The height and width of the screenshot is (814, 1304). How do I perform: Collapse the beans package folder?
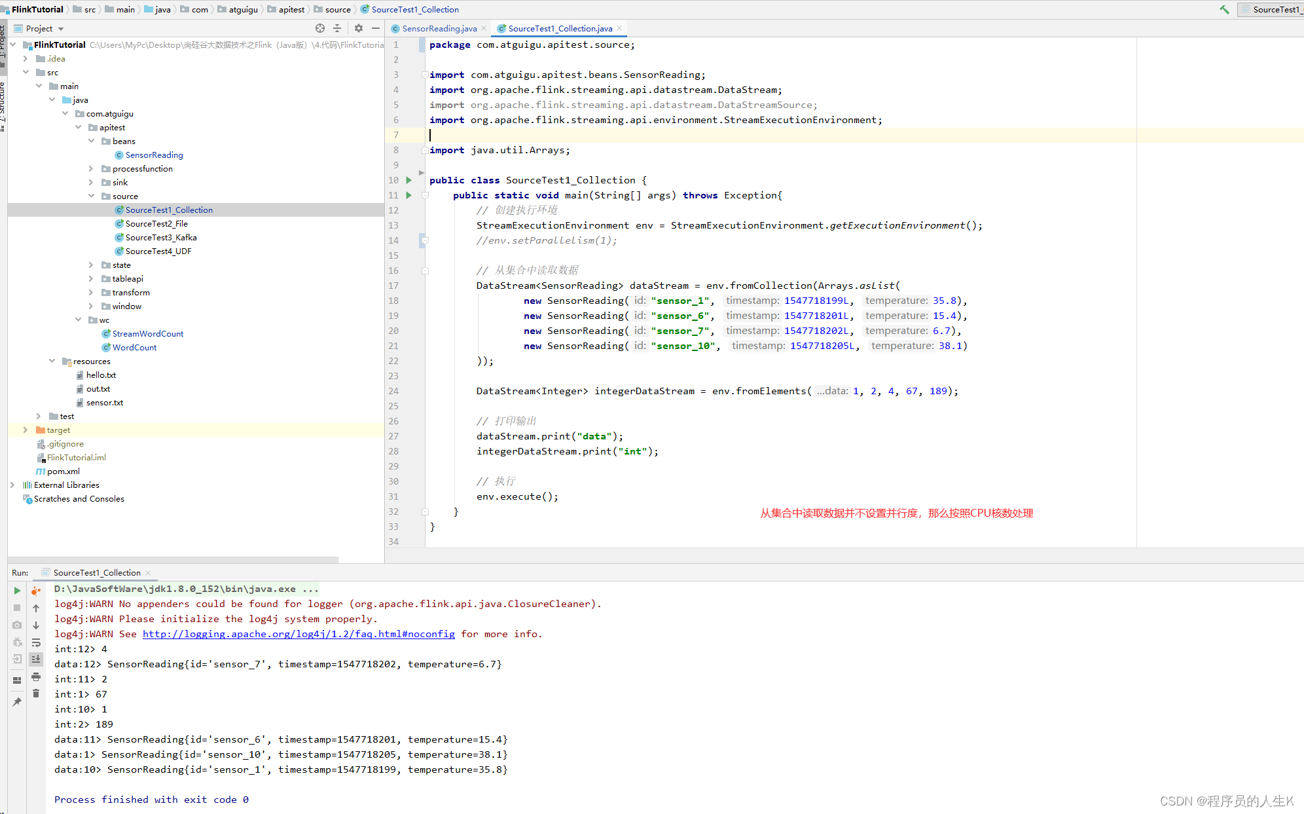(x=91, y=141)
